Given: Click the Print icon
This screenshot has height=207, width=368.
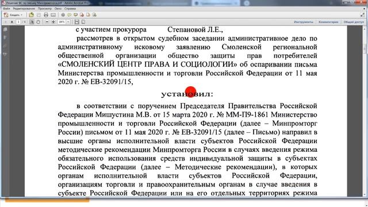Looking at the screenshot, I should [46, 15].
